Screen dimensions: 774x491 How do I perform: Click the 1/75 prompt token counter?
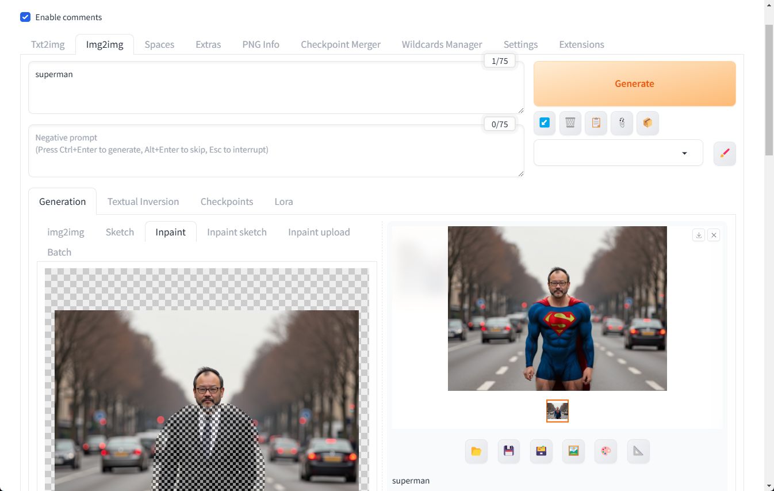click(500, 61)
